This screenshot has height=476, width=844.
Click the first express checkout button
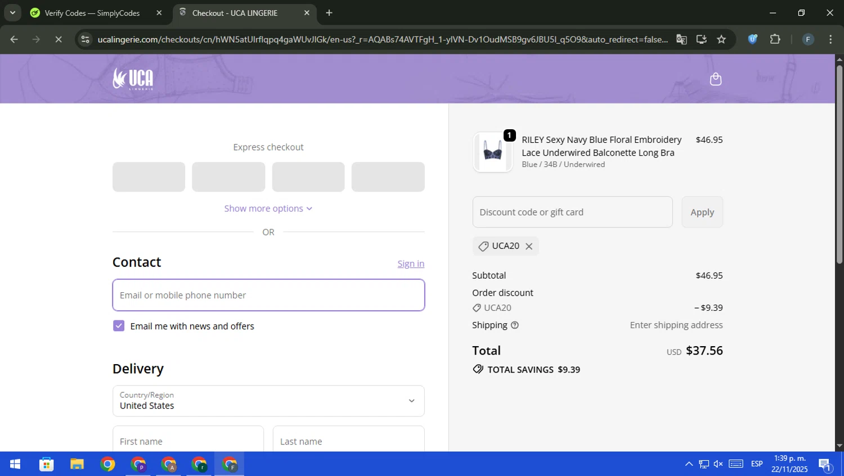click(x=149, y=177)
